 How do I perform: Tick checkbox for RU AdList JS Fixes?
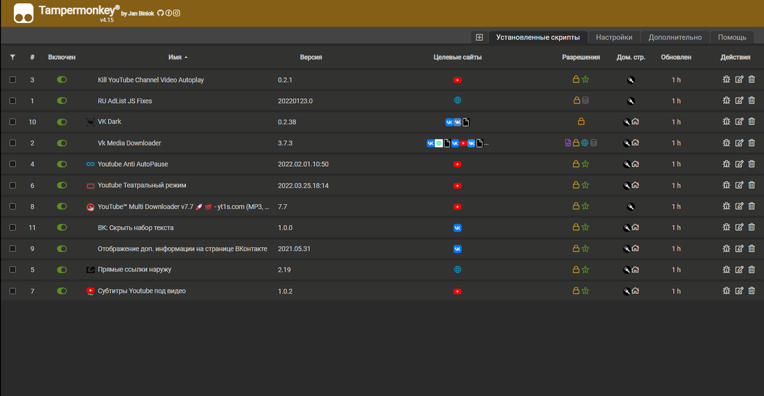13,101
